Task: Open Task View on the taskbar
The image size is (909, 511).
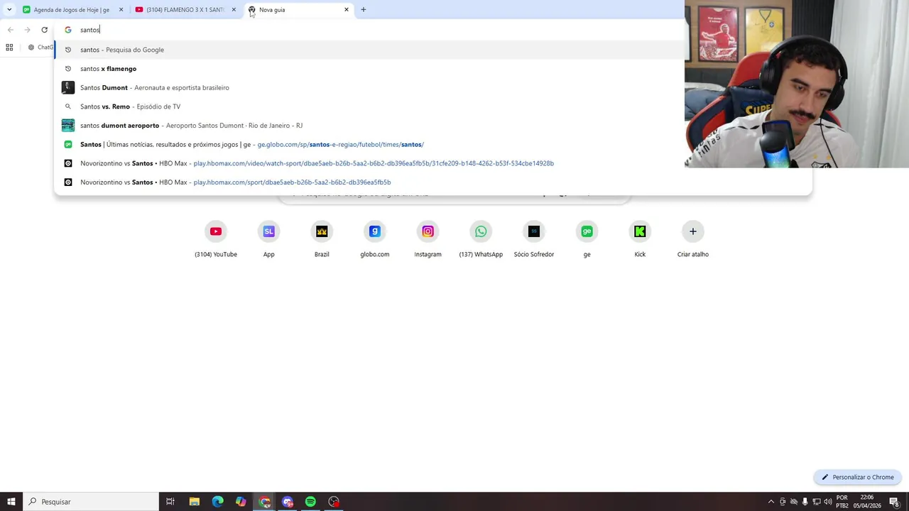Action: point(170,502)
